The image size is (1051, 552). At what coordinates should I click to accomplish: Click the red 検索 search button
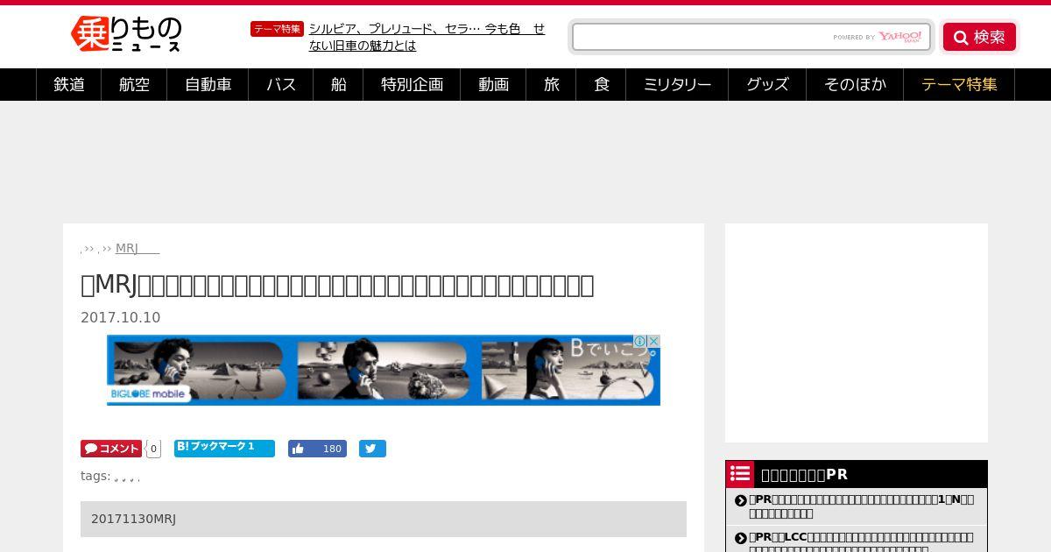(979, 37)
